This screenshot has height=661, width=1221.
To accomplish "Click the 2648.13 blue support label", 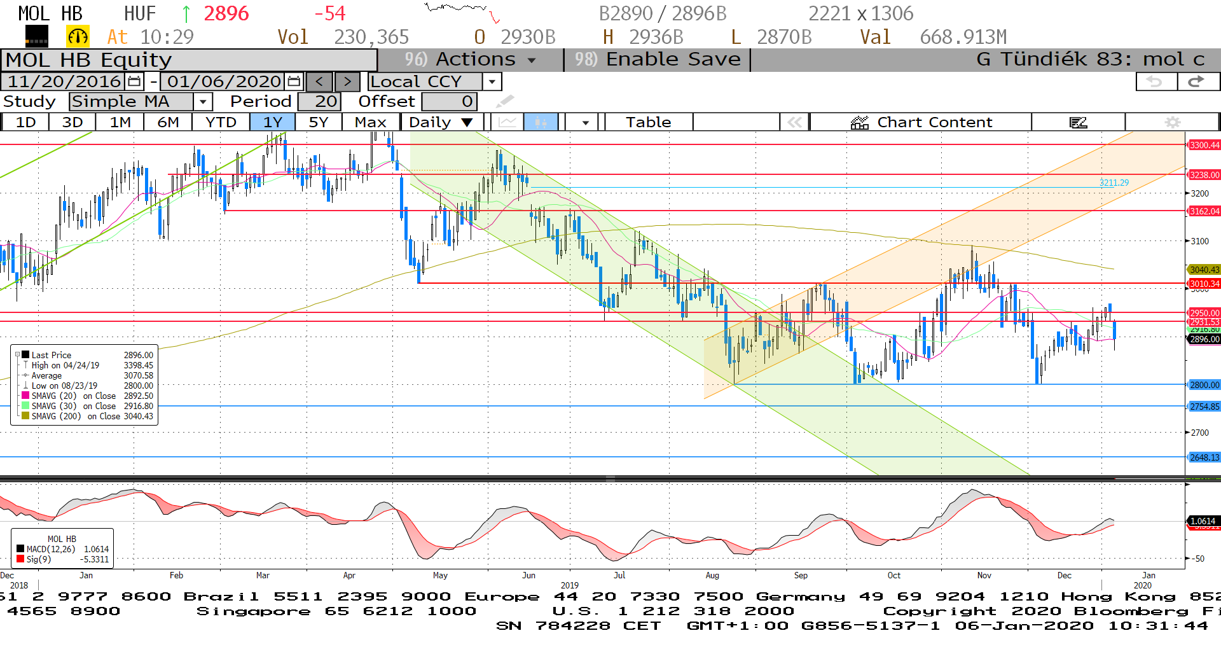I will tap(1204, 457).
